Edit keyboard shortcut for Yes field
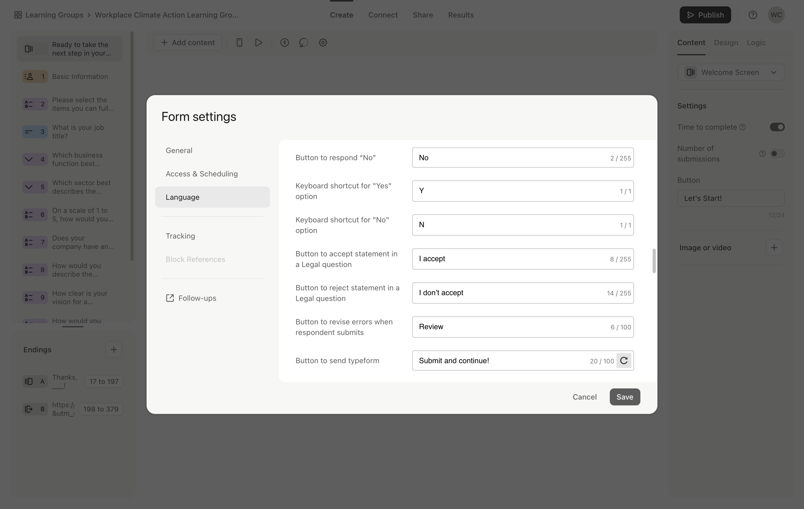 point(523,191)
